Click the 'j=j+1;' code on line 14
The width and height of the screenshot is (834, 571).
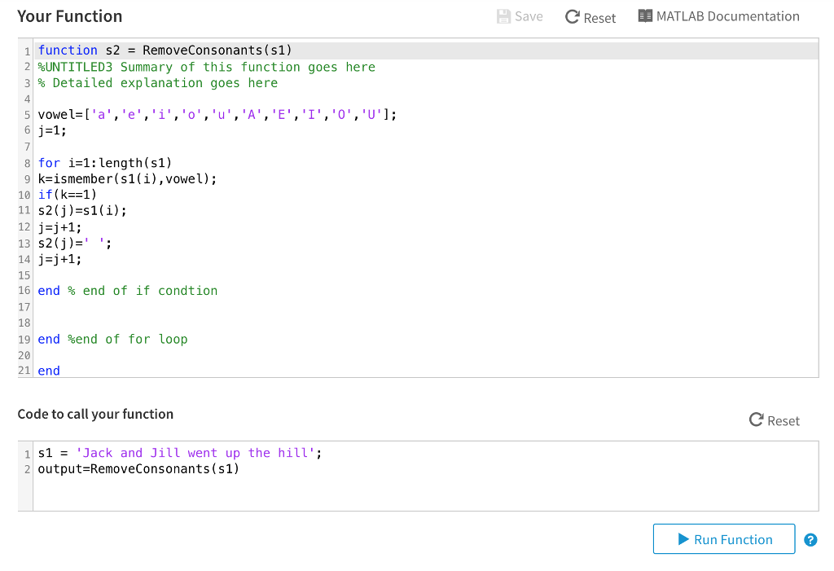[x=59, y=260]
